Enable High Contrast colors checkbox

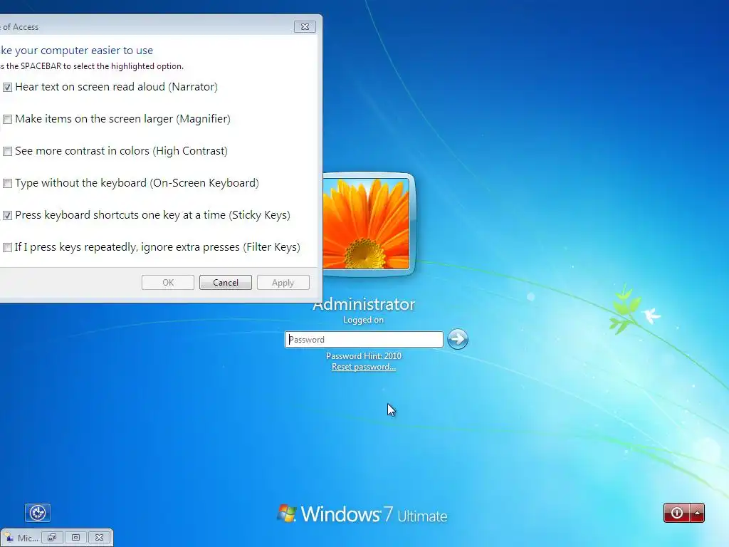(x=7, y=151)
